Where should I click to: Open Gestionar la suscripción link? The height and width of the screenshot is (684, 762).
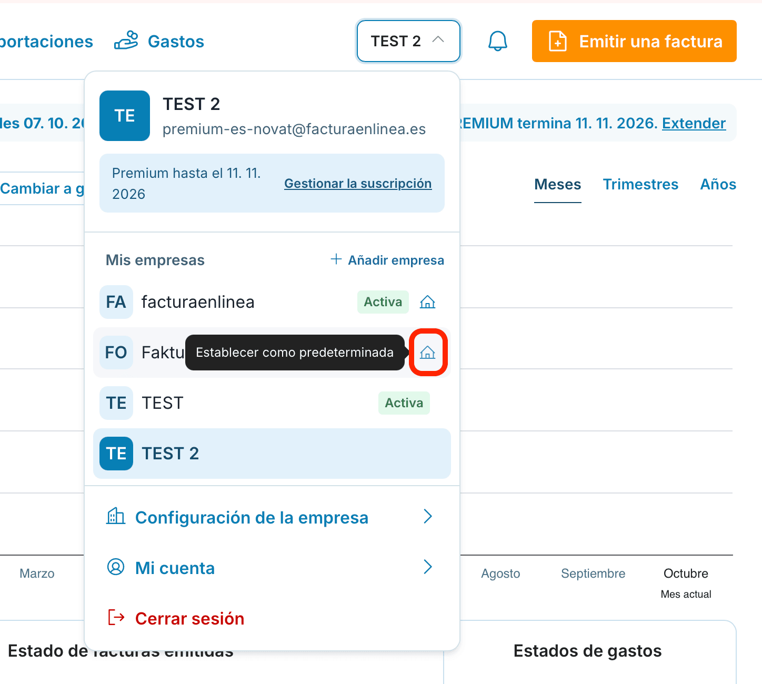click(358, 184)
